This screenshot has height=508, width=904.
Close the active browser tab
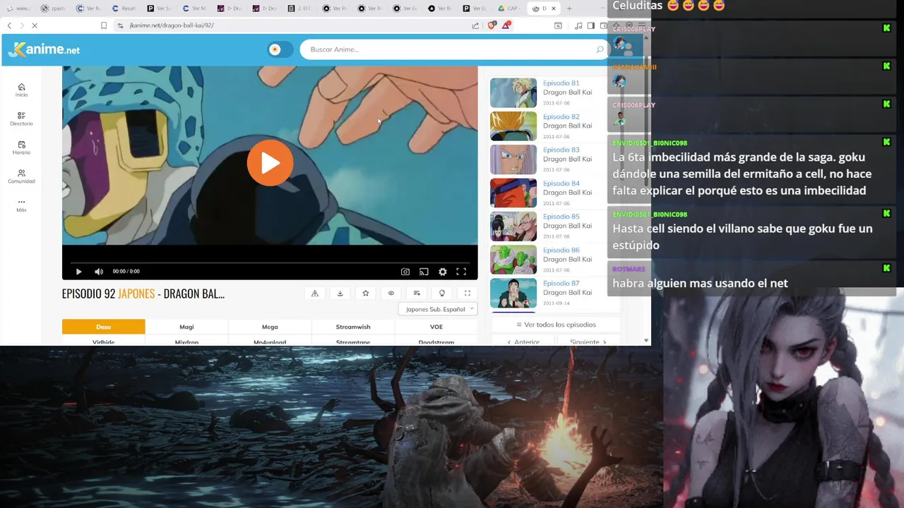pyautogui.click(x=553, y=8)
